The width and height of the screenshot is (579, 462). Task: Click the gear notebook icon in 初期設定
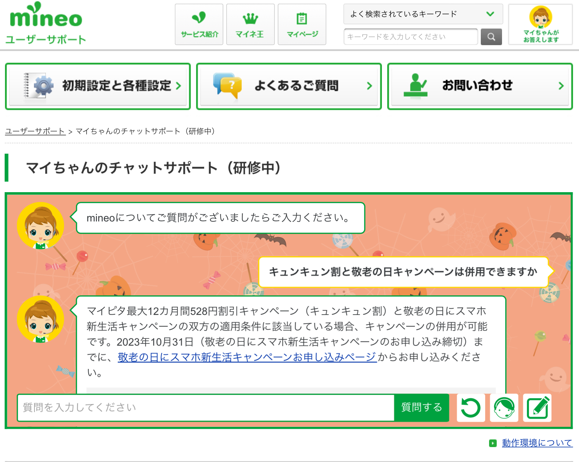(x=38, y=86)
